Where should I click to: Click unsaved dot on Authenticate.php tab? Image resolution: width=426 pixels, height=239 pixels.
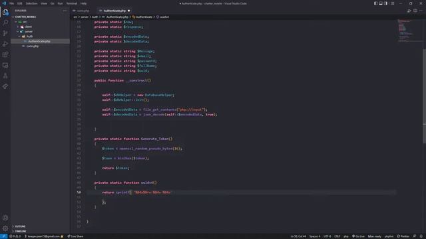[x=128, y=11]
